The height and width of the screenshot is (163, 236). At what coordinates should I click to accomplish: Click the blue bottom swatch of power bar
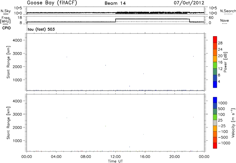tap(215, 84)
